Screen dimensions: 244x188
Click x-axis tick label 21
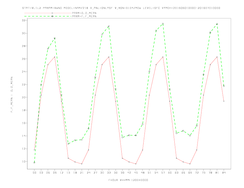pyautogui.click(x=82, y=173)
